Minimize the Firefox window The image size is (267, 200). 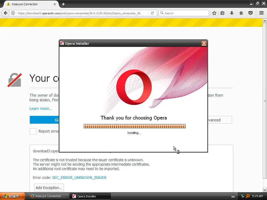(251, 4)
